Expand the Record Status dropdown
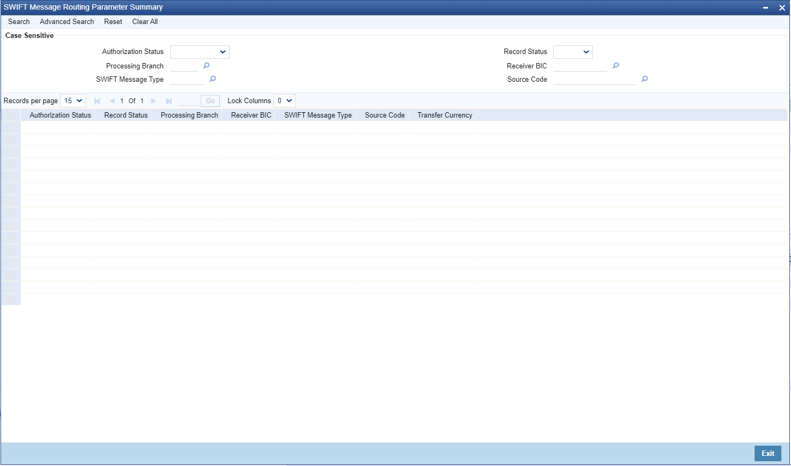This screenshot has height=466, width=791. [x=573, y=52]
